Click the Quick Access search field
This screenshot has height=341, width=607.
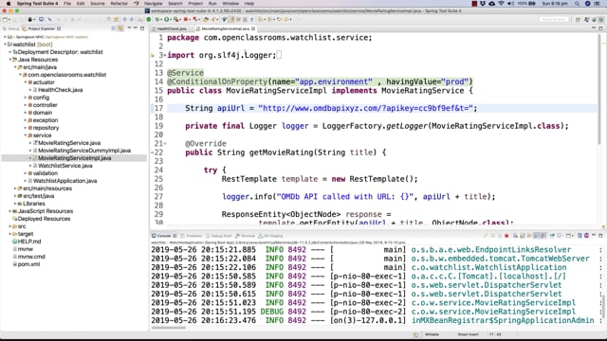pos(554,19)
